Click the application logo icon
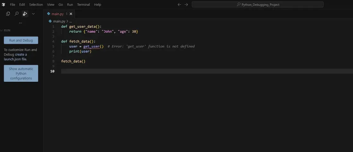The height and width of the screenshot is (152, 353). click(4, 4)
